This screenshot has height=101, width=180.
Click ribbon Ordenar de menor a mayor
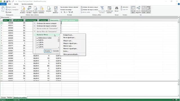[89, 7]
